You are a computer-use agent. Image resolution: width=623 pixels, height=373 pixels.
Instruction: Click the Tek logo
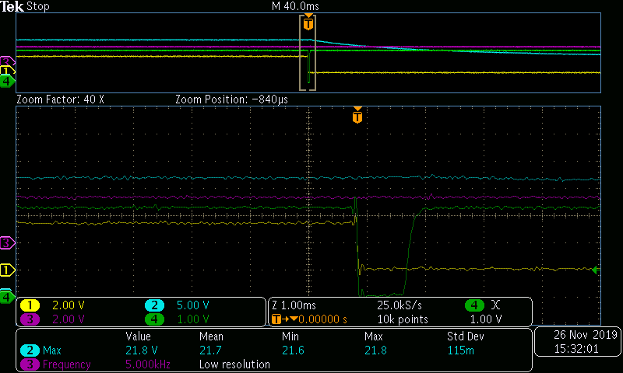[12, 6]
